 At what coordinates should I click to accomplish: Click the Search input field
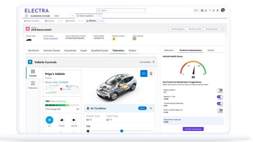[121, 10]
